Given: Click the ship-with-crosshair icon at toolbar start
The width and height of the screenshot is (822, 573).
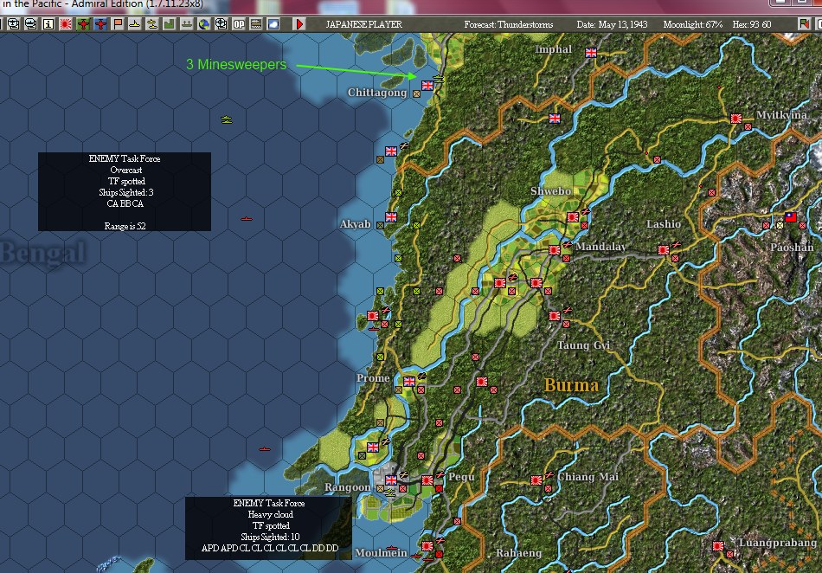Looking at the screenshot, I should point(14,24).
